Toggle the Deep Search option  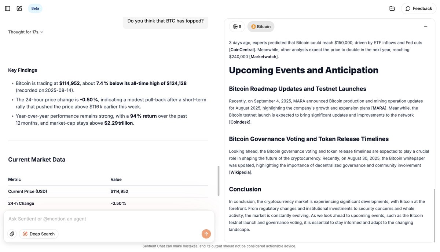[38, 234]
